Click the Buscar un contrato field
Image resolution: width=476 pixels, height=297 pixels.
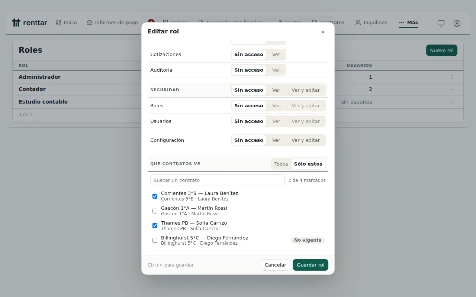pyautogui.click(x=218, y=180)
